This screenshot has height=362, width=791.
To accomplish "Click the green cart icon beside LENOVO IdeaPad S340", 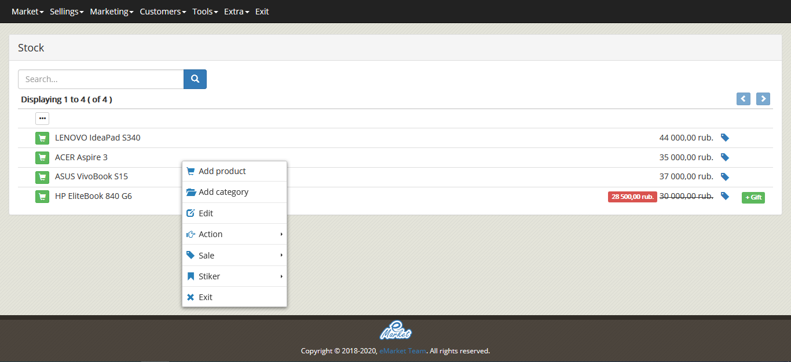I will tap(42, 138).
